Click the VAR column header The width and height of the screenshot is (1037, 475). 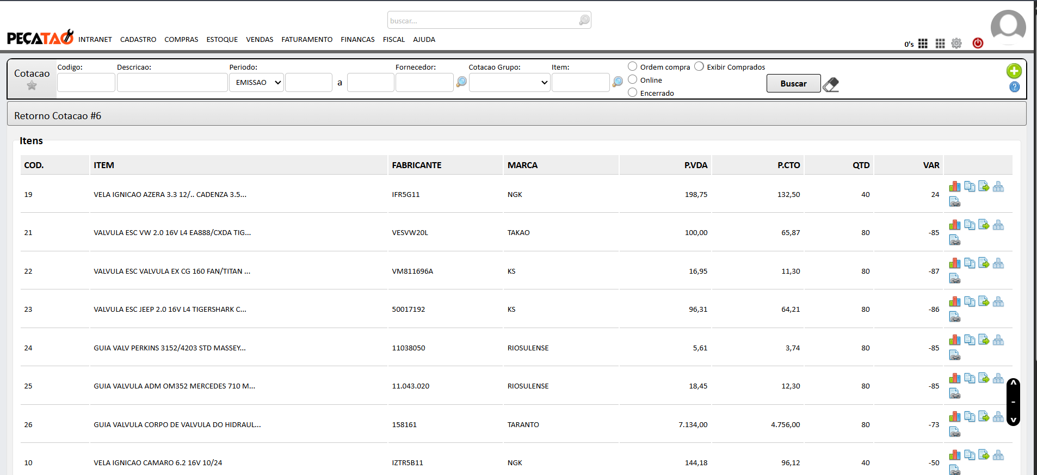click(908, 165)
